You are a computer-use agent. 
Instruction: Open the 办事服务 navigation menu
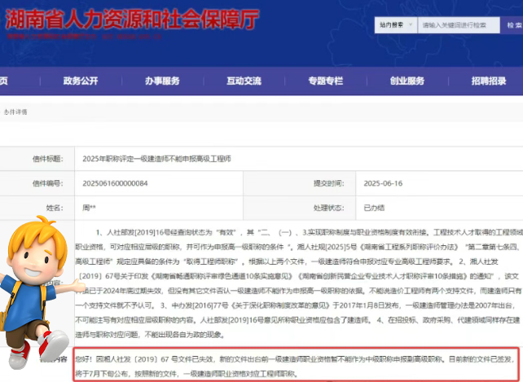[x=162, y=81]
